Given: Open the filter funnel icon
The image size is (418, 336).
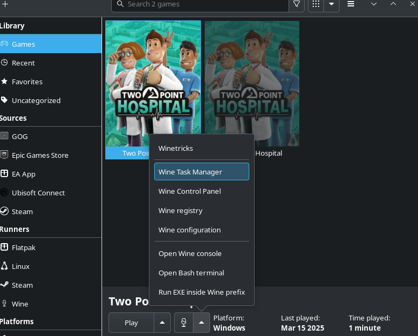Looking at the screenshot, I should point(297,4).
